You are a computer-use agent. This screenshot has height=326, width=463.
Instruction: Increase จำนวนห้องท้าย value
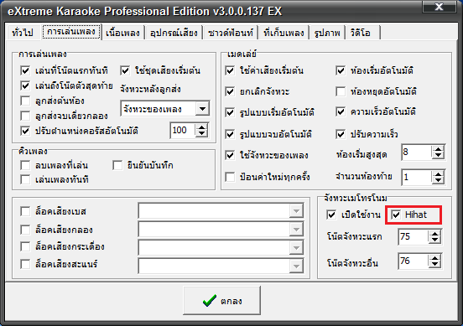coord(438,174)
